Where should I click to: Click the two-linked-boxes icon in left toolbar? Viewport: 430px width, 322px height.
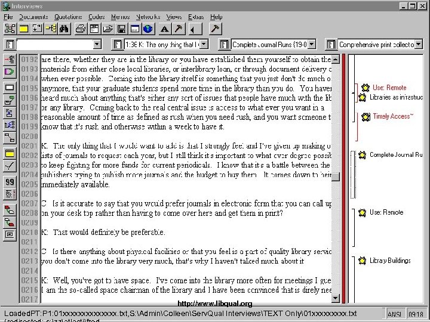(x=10, y=138)
